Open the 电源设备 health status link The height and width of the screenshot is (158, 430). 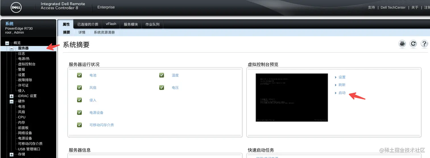tap(96, 113)
